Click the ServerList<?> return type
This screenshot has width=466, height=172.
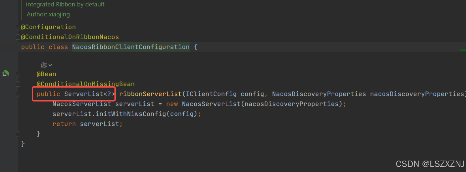click(90, 94)
